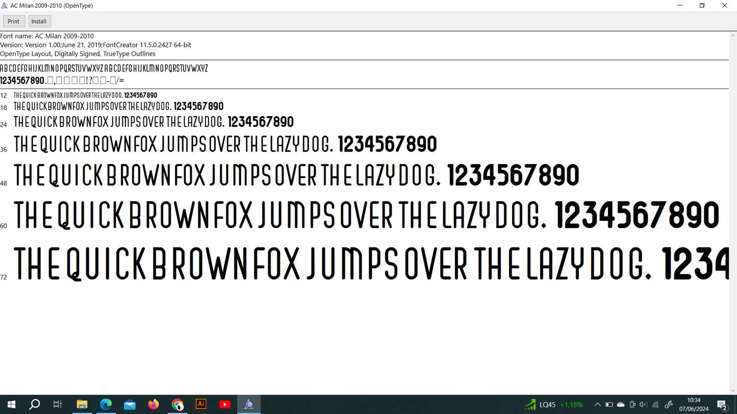Open the Wi-Fi network flyout
The image size is (737, 414).
coord(656,405)
